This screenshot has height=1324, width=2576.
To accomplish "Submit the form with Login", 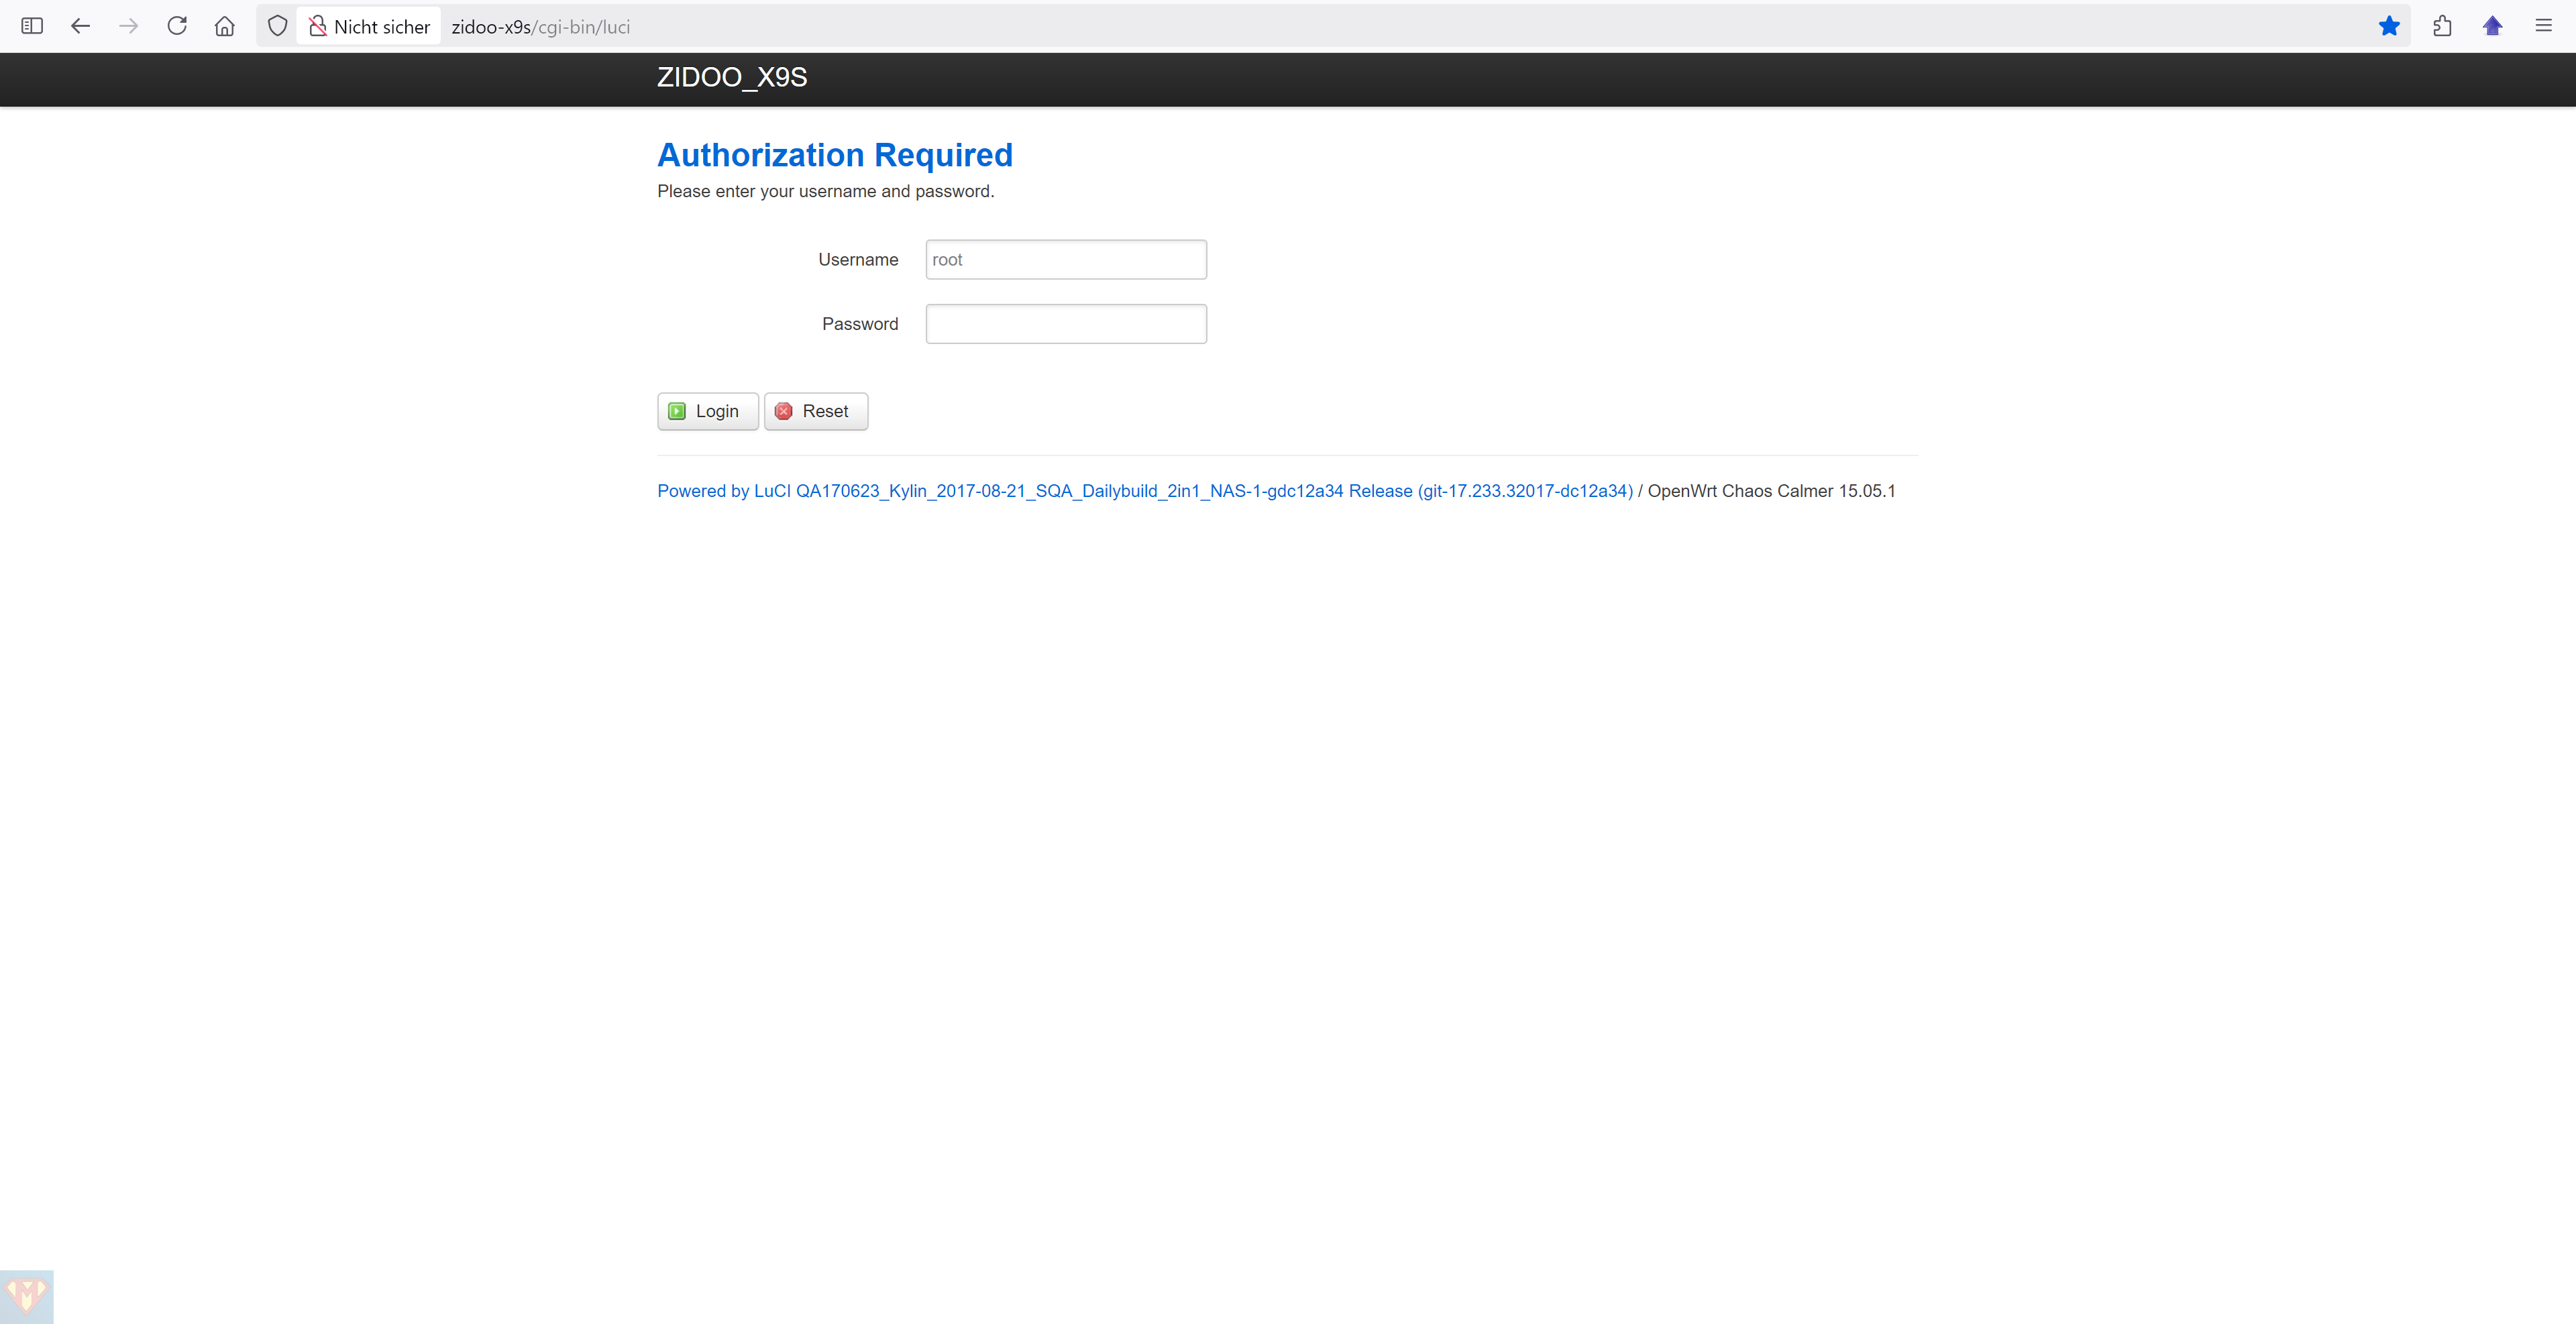I will click(x=707, y=411).
